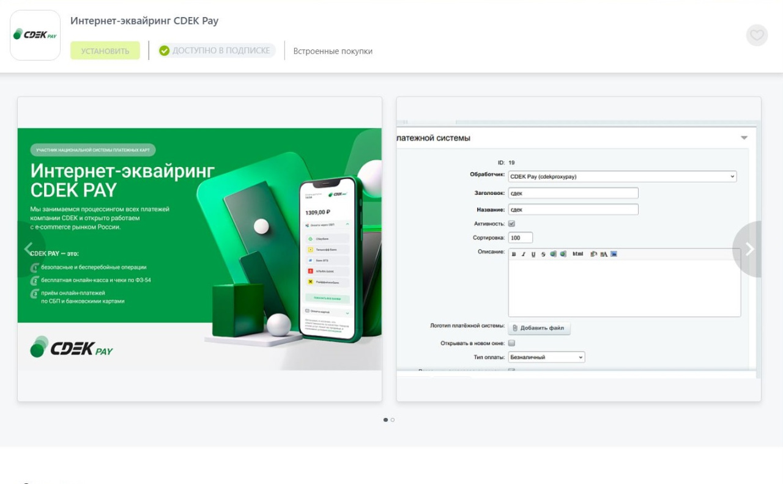Screen dimensions: 783x484
Task: Click into the Название input field
Action: click(573, 210)
